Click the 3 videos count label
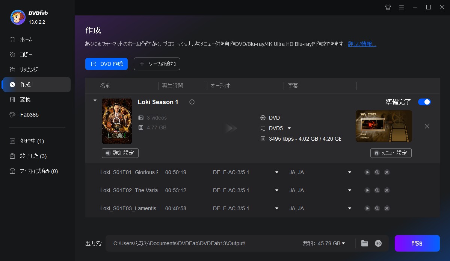This screenshot has height=261, width=450. coord(157,118)
